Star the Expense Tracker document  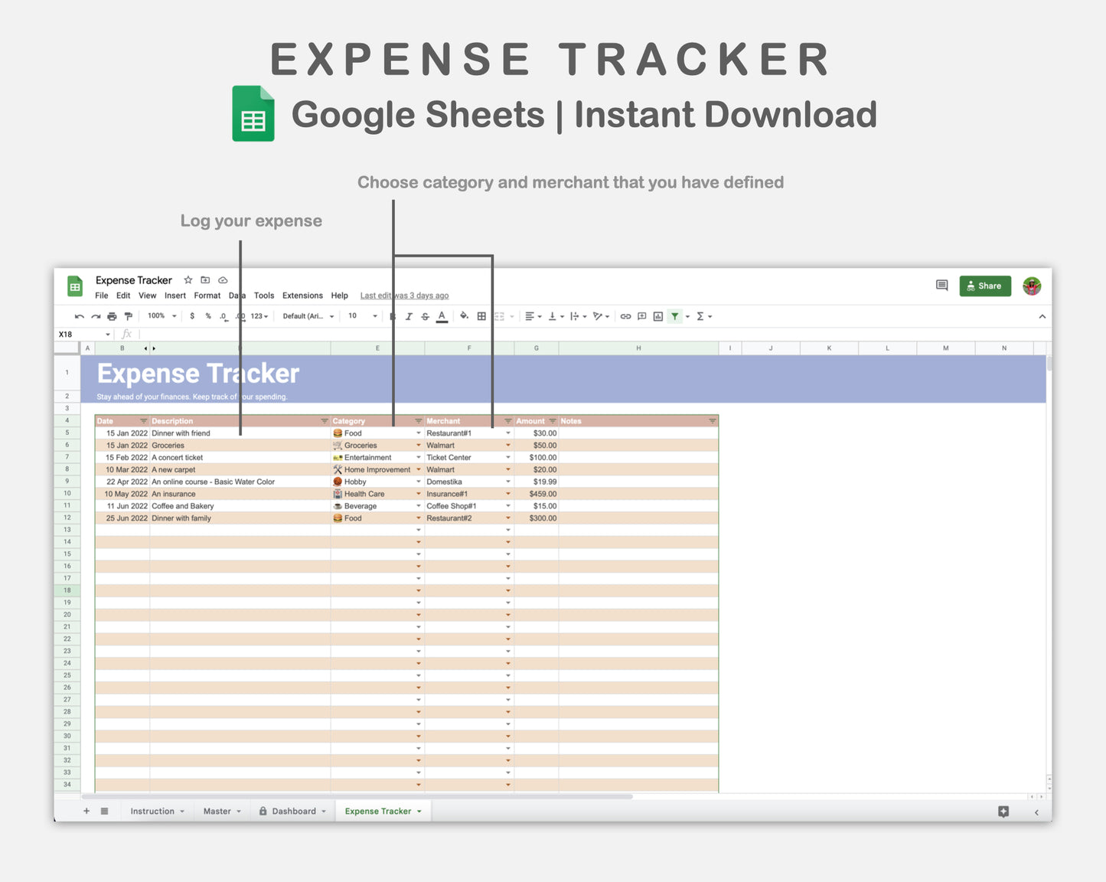pos(188,280)
